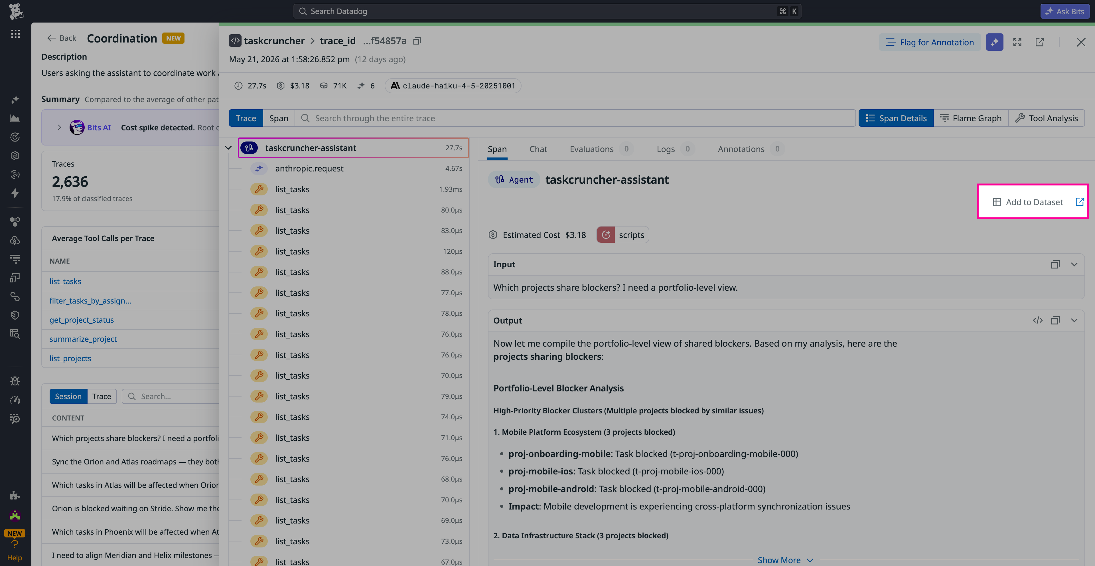Select the Session toggle in Coordination page
This screenshot has height=566, width=1095.
tap(68, 396)
